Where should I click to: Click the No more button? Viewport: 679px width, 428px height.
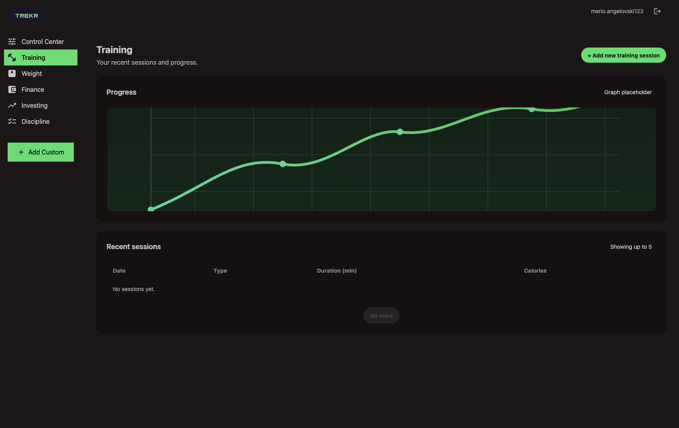point(381,315)
